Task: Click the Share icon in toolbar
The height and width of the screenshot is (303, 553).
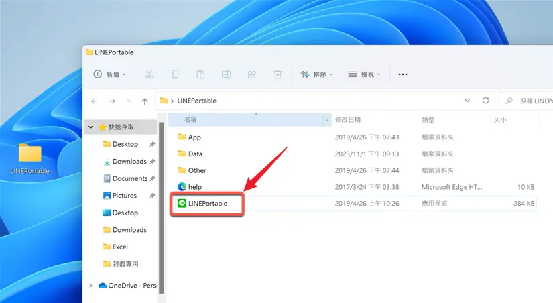Action: (x=252, y=74)
